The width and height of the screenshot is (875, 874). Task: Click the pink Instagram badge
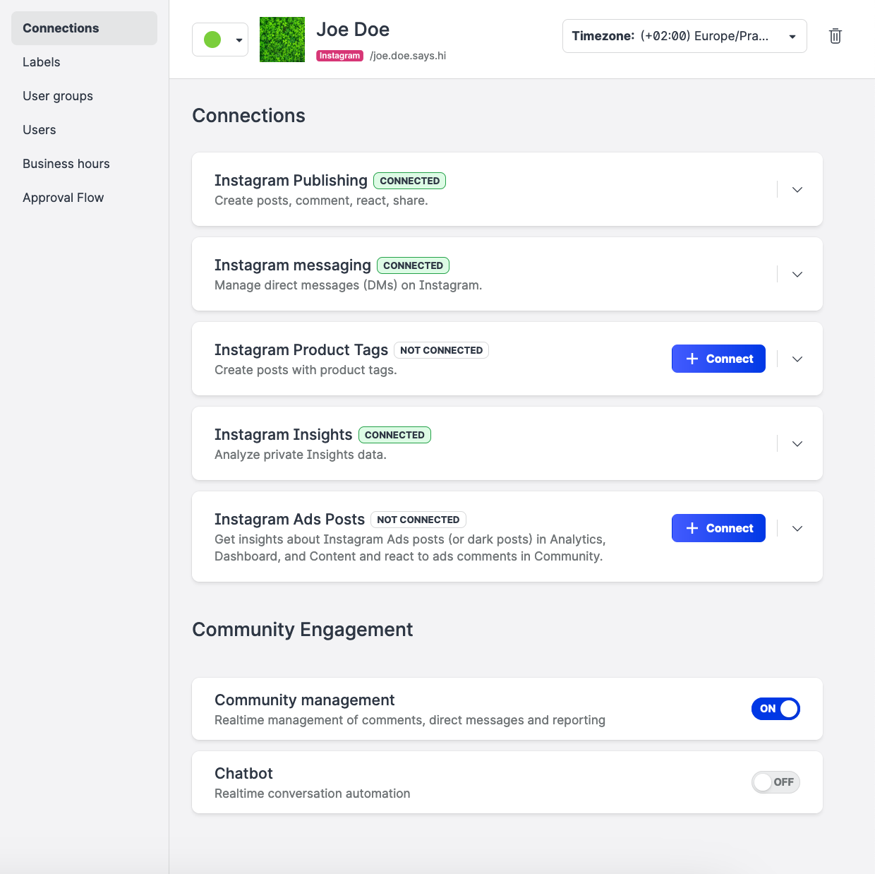click(x=339, y=56)
